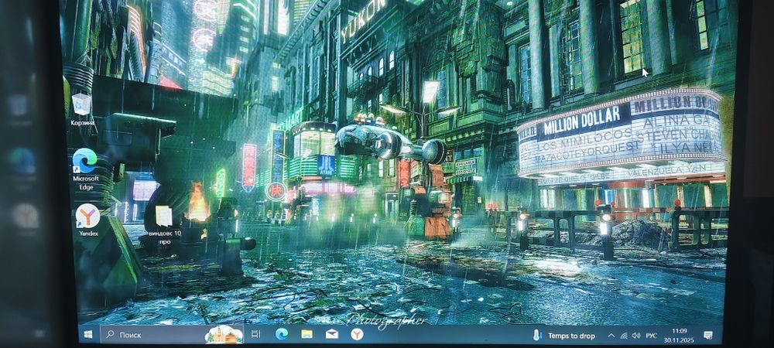Image resolution: width=774 pixels, height=348 pixels.
Task: Select the Yandex desktop shortcut
Action: pyautogui.click(x=88, y=220)
